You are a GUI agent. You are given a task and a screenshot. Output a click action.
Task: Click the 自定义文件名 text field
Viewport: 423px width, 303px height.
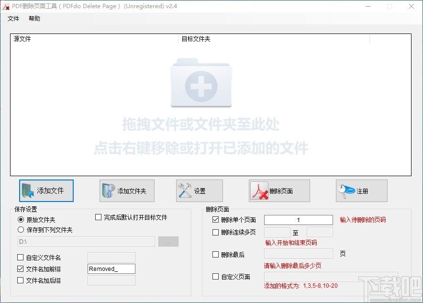coord(111,258)
